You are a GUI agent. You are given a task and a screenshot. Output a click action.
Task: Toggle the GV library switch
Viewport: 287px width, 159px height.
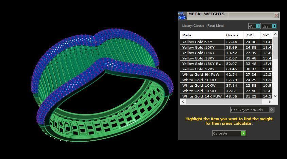point(254,26)
